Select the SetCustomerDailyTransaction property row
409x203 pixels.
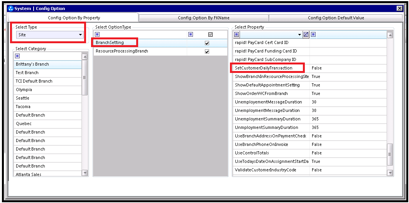(x=264, y=68)
